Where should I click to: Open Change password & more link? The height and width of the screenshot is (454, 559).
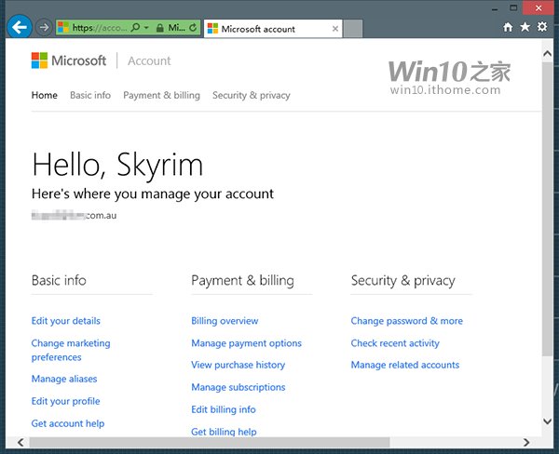(x=407, y=321)
